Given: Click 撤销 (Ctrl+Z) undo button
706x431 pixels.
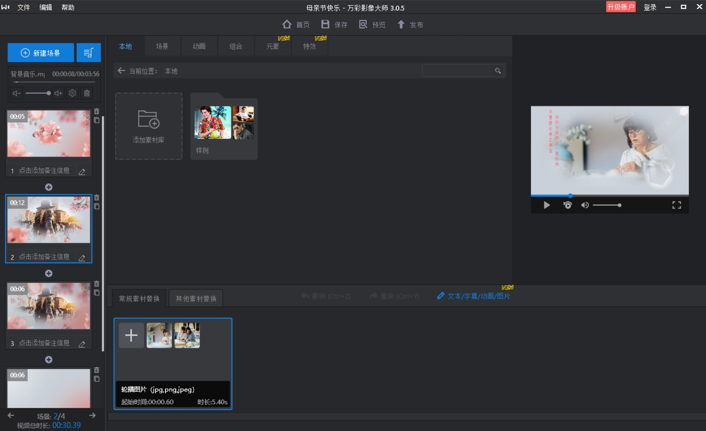Looking at the screenshot, I should coord(326,296).
